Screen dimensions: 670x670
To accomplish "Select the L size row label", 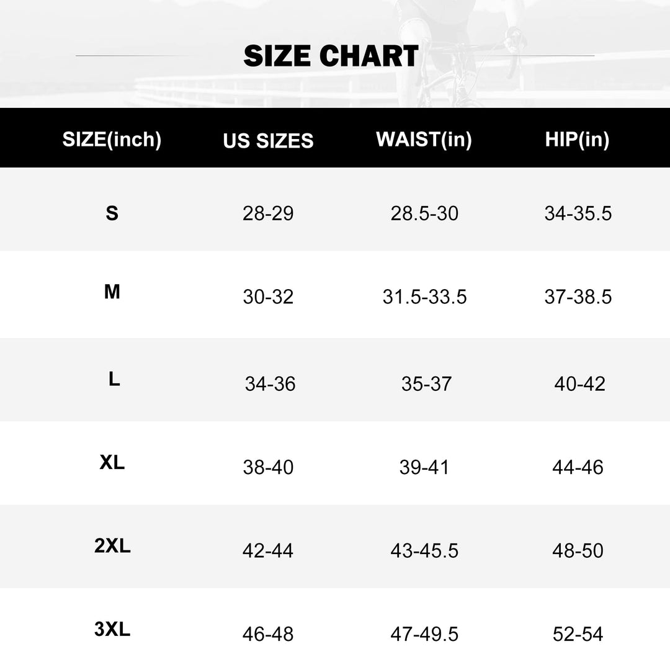I will point(114,380).
